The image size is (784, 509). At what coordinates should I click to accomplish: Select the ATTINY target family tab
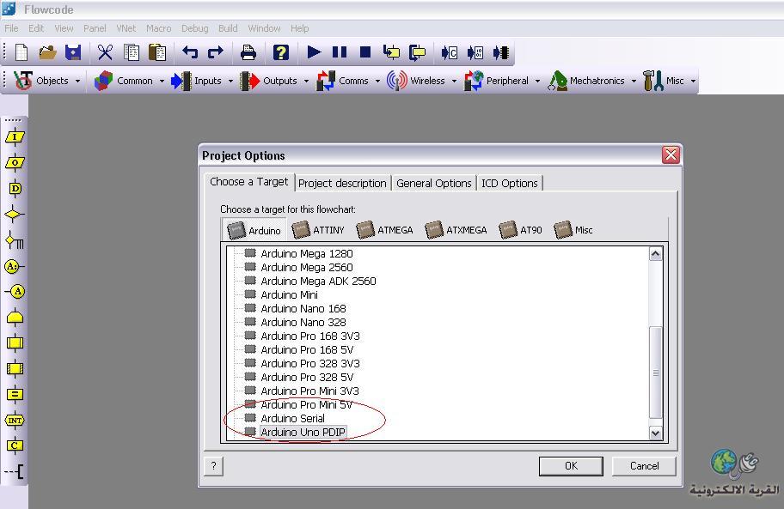[x=318, y=230]
